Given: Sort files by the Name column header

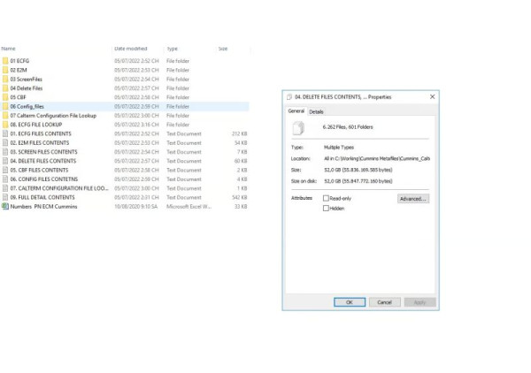Looking at the screenshot, I should coord(9,48).
